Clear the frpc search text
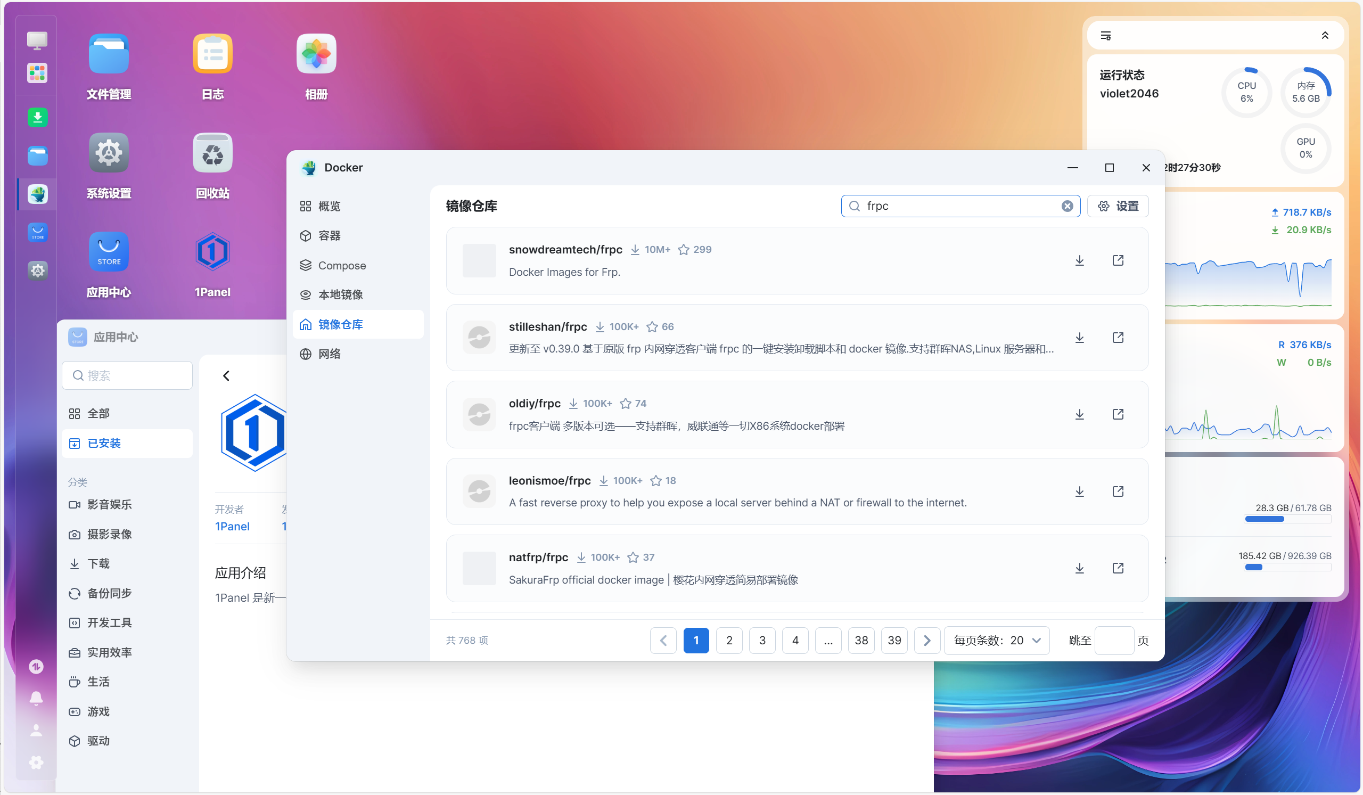This screenshot has width=1363, height=795. coord(1066,206)
